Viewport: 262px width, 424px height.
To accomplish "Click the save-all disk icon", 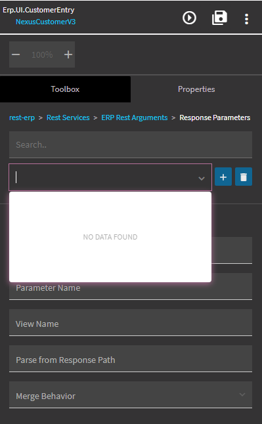I will pyautogui.click(x=219, y=18).
